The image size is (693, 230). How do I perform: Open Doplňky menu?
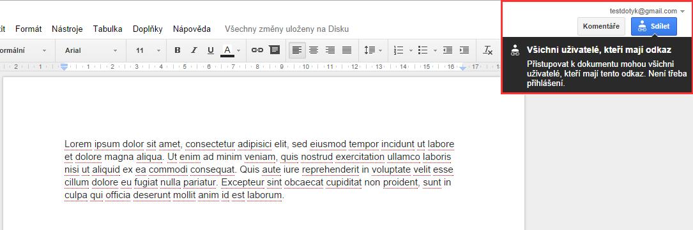(x=148, y=29)
